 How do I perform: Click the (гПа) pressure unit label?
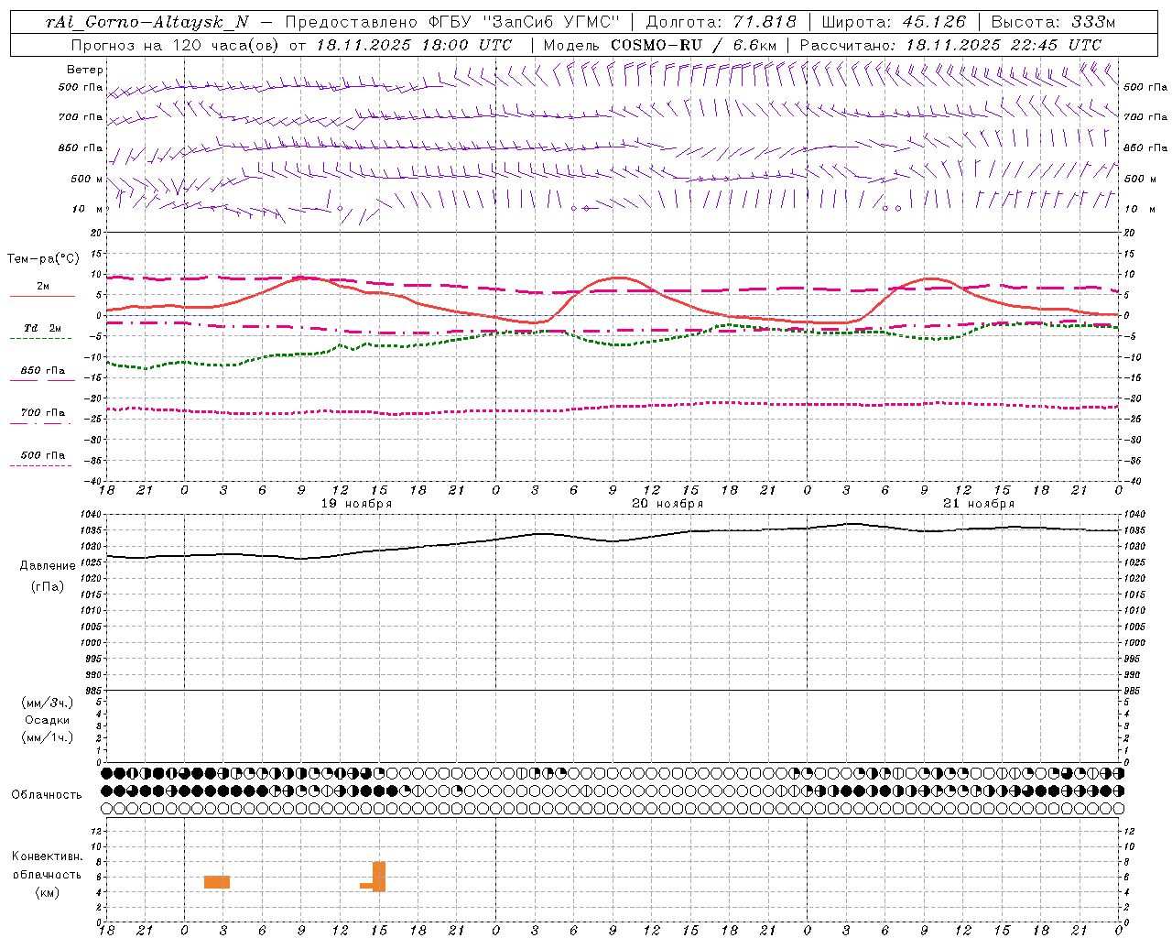click(48, 587)
